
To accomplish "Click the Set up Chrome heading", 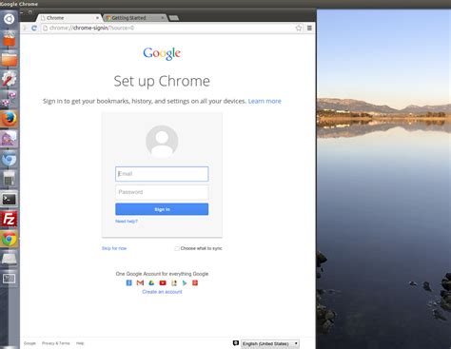I will click(x=162, y=81).
